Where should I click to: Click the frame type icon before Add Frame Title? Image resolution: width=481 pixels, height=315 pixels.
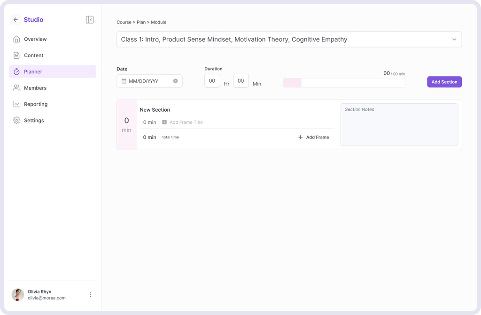164,122
